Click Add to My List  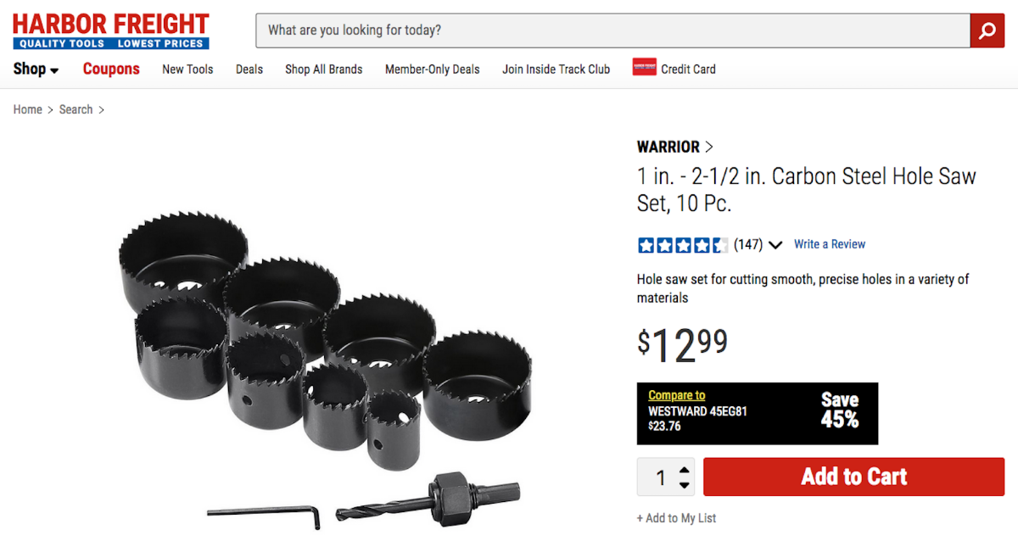pyautogui.click(x=676, y=518)
